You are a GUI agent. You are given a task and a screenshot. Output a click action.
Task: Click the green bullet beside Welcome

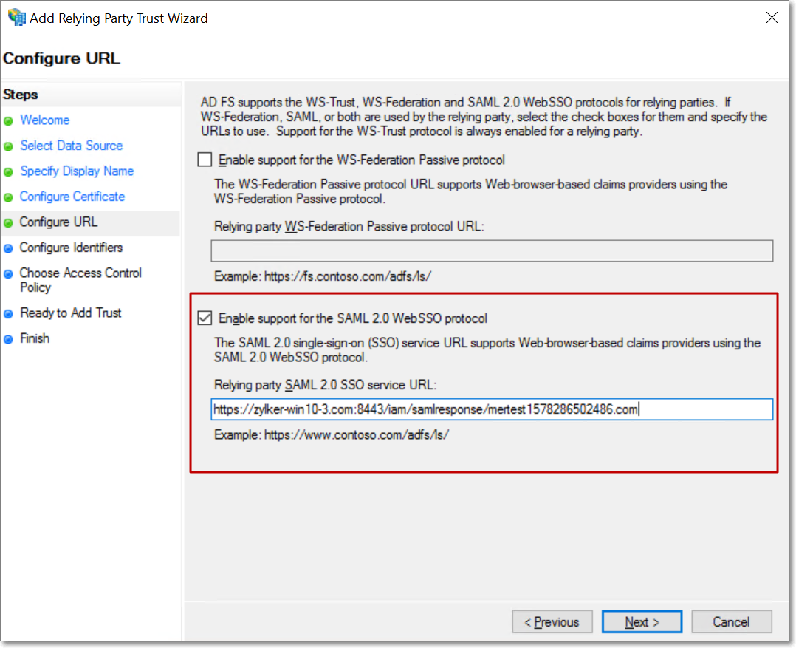click(x=8, y=121)
